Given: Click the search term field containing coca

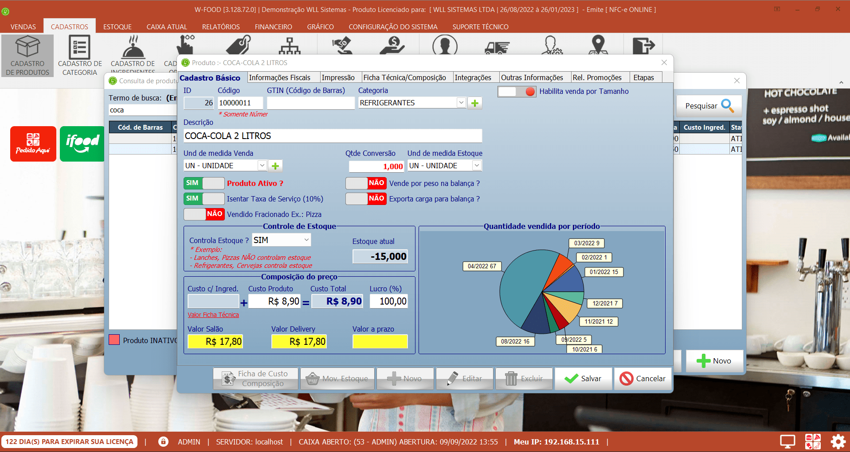Looking at the screenshot, I should coord(143,110).
